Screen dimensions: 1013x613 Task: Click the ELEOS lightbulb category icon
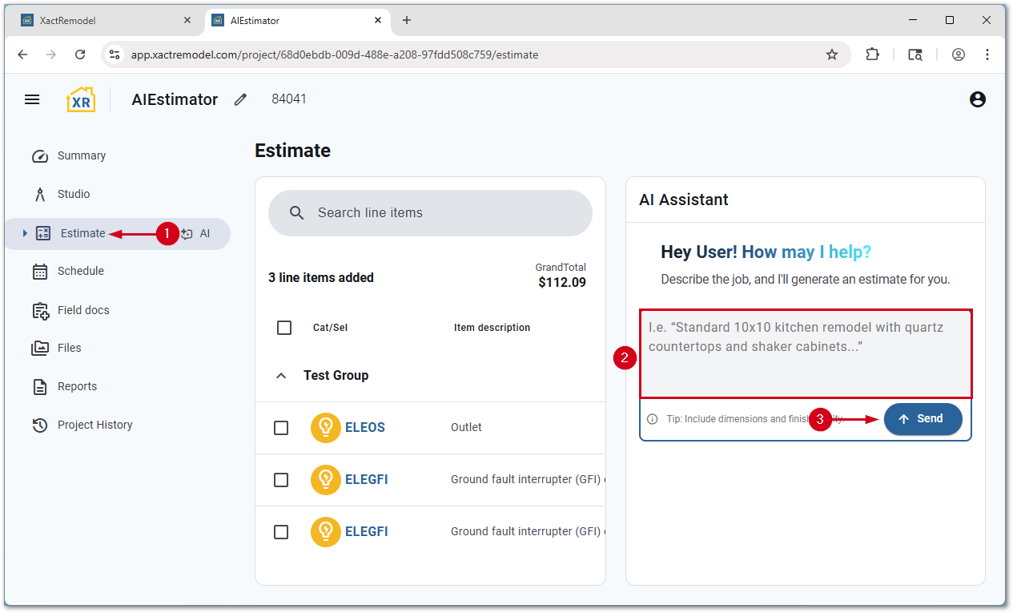tap(325, 428)
